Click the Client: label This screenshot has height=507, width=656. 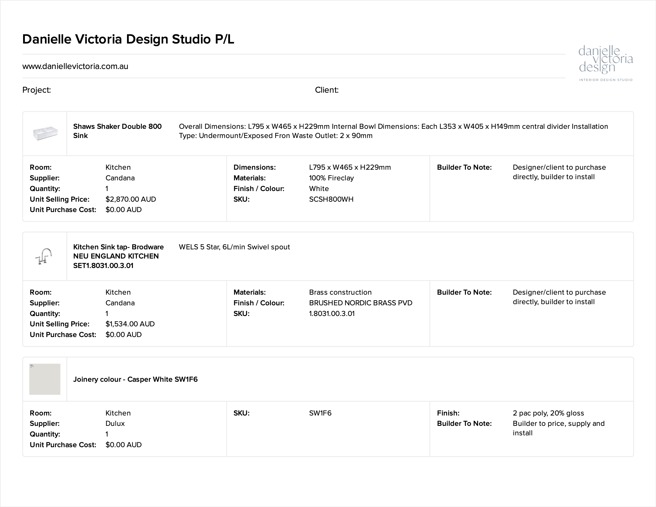[327, 90]
